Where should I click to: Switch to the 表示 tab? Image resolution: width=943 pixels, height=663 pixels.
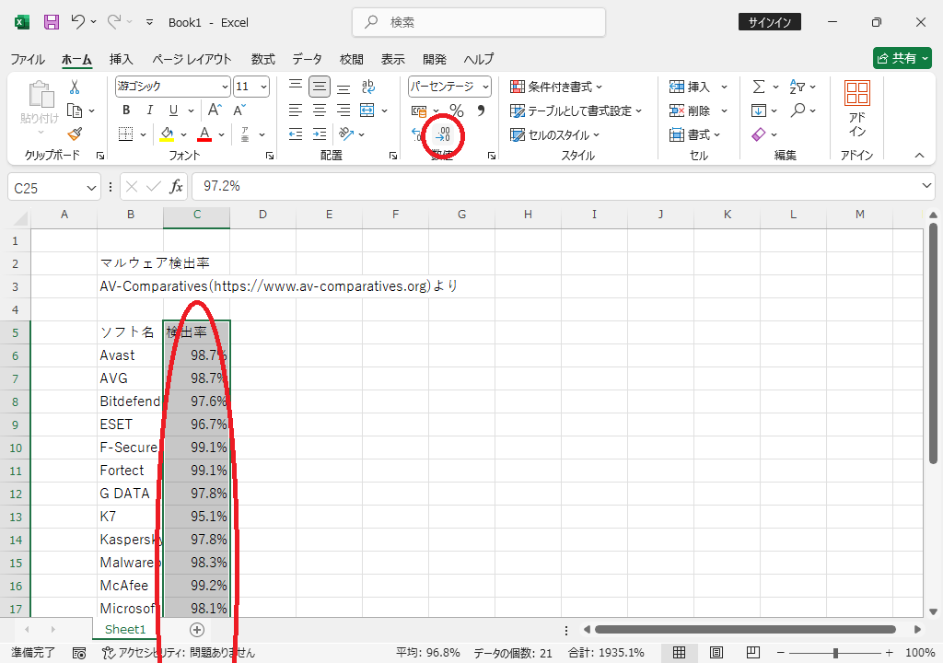tap(392, 59)
